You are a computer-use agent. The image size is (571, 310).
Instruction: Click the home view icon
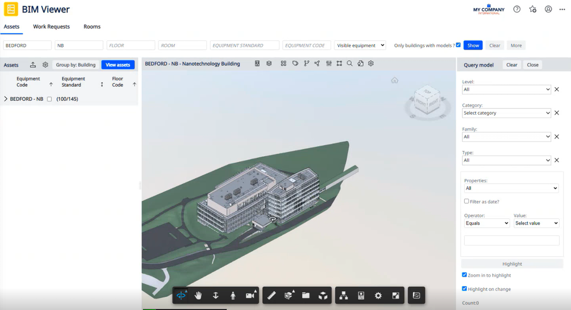click(395, 80)
